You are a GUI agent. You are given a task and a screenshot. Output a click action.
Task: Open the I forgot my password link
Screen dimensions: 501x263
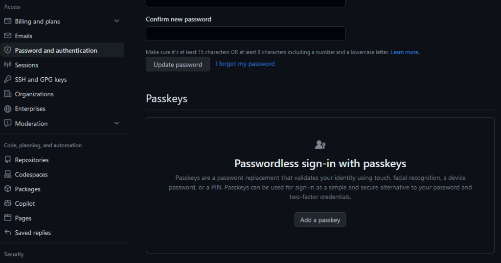point(245,64)
